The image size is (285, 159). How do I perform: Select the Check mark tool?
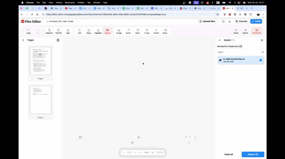coord(156,31)
